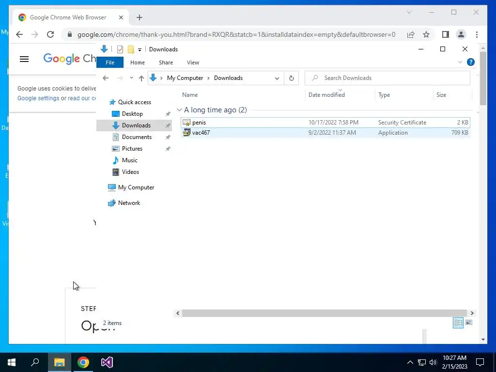Image resolution: width=496 pixels, height=372 pixels.
Task: Open the Customize Quick Access Toolbar arrow
Action: pyautogui.click(x=139, y=50)
